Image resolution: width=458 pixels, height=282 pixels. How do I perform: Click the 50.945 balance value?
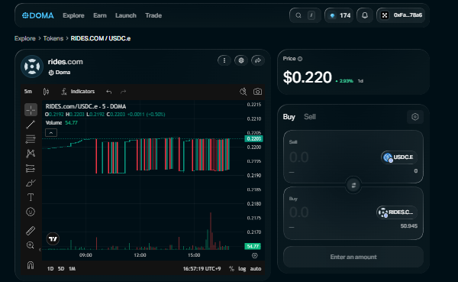(409, 226)
